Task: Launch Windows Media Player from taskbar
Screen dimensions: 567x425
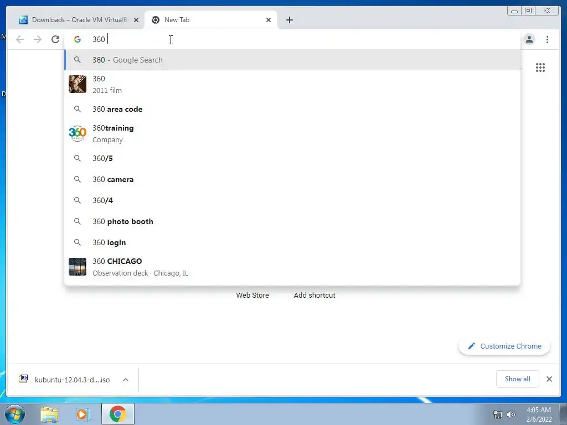Action: (x=83, y=414)
